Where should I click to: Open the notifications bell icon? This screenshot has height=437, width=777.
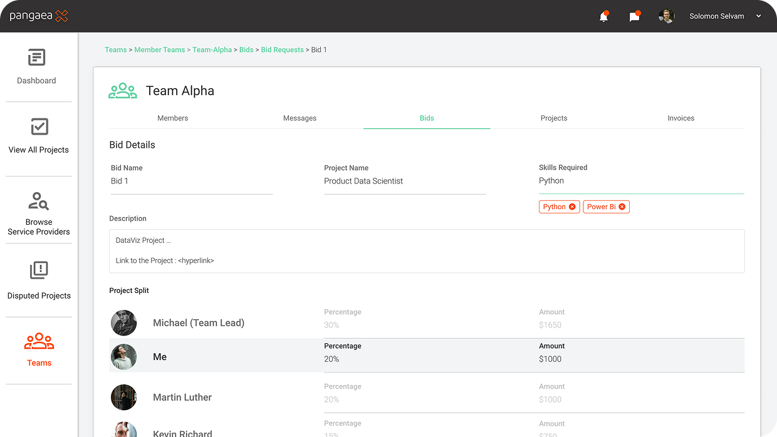tap(603, 16)
